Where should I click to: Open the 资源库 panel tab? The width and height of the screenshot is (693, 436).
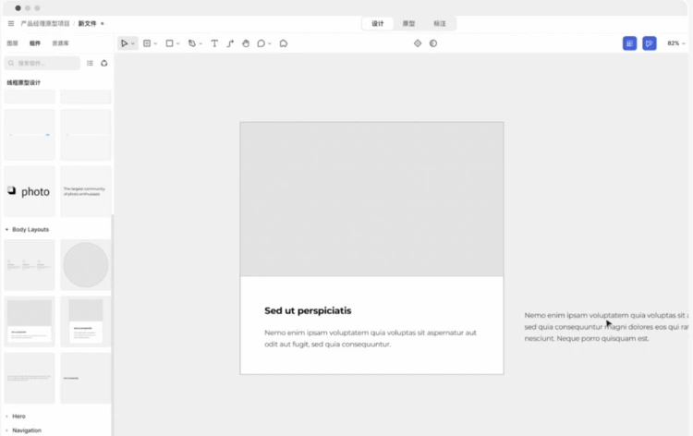click(59, 43)
